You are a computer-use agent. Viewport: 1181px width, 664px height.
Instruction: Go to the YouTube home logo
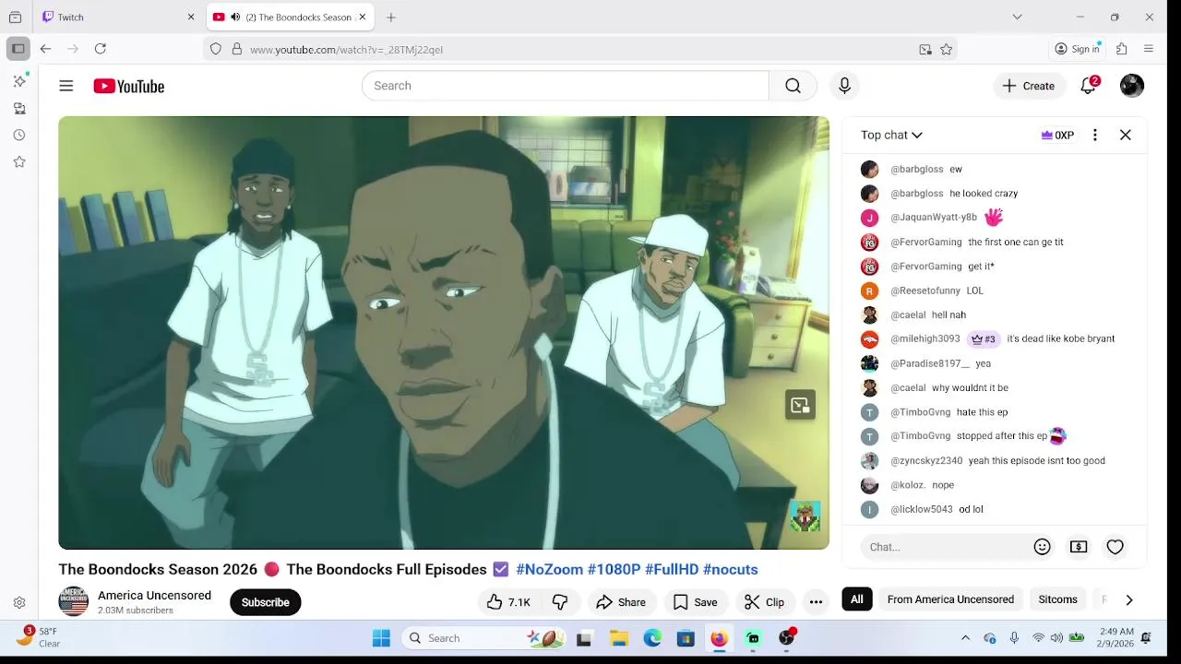click(x=128, y=86)
